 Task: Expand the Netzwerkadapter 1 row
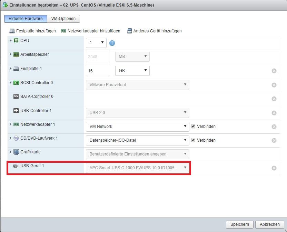coord(11,124)
